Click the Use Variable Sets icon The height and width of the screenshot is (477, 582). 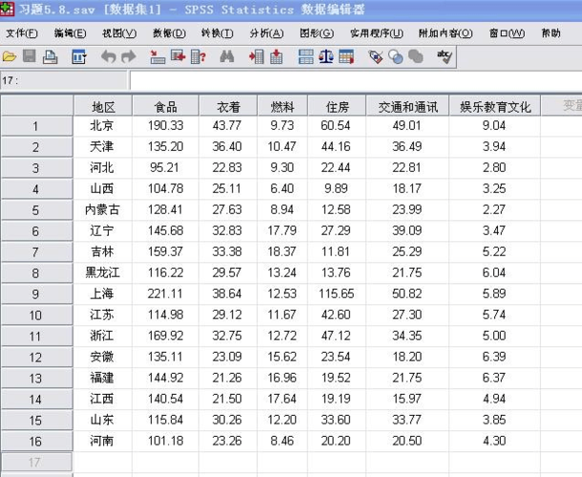point(396,57)
